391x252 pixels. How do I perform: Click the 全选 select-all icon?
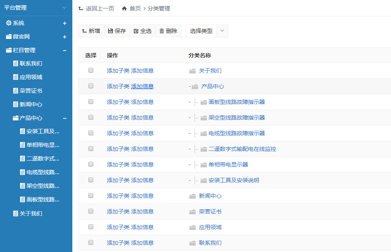pyautogui.click(x=136, y=30)
